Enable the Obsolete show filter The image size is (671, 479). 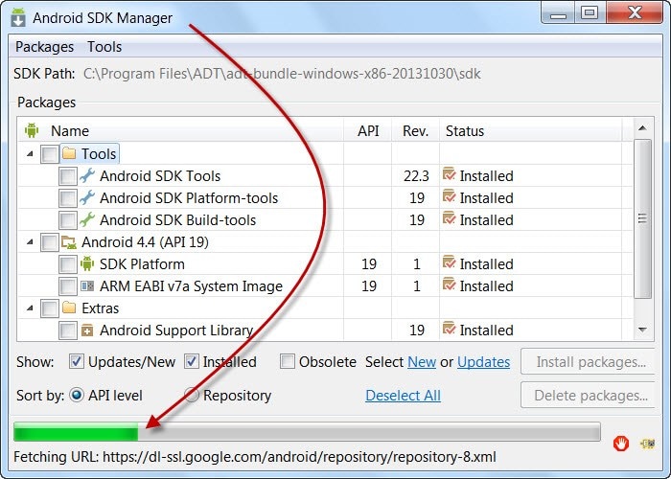click(x=288, y=361)
